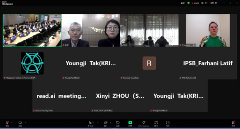Click the green Share Screen button
The image size is (240, 129).
coord(130,123)
